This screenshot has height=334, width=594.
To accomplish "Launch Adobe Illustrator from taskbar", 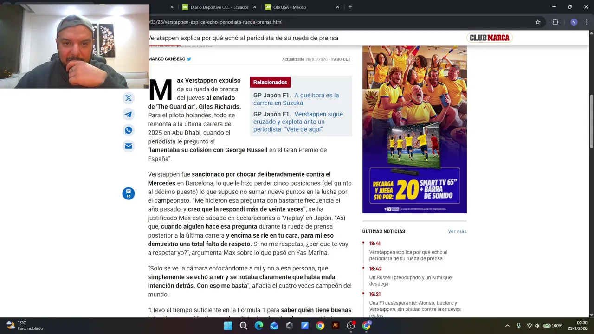I will [336, 326].
